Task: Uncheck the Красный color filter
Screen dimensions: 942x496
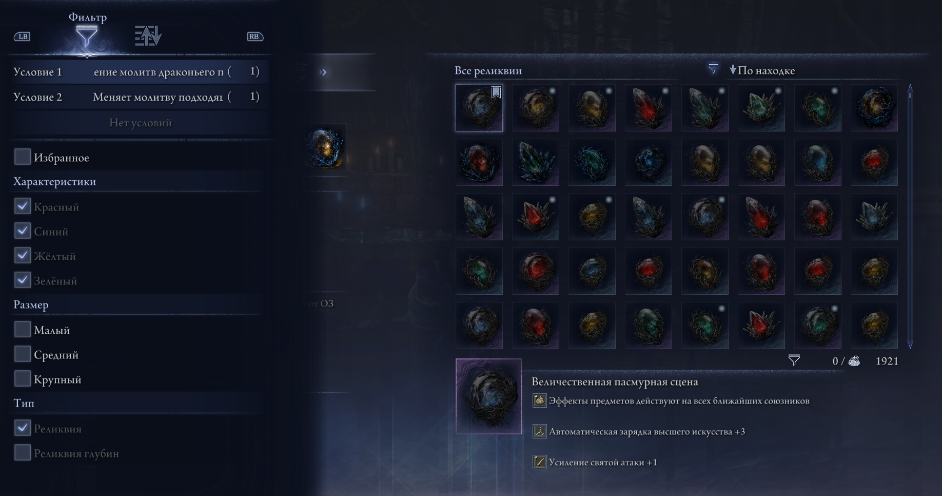Action: click(x=23, y=206)
